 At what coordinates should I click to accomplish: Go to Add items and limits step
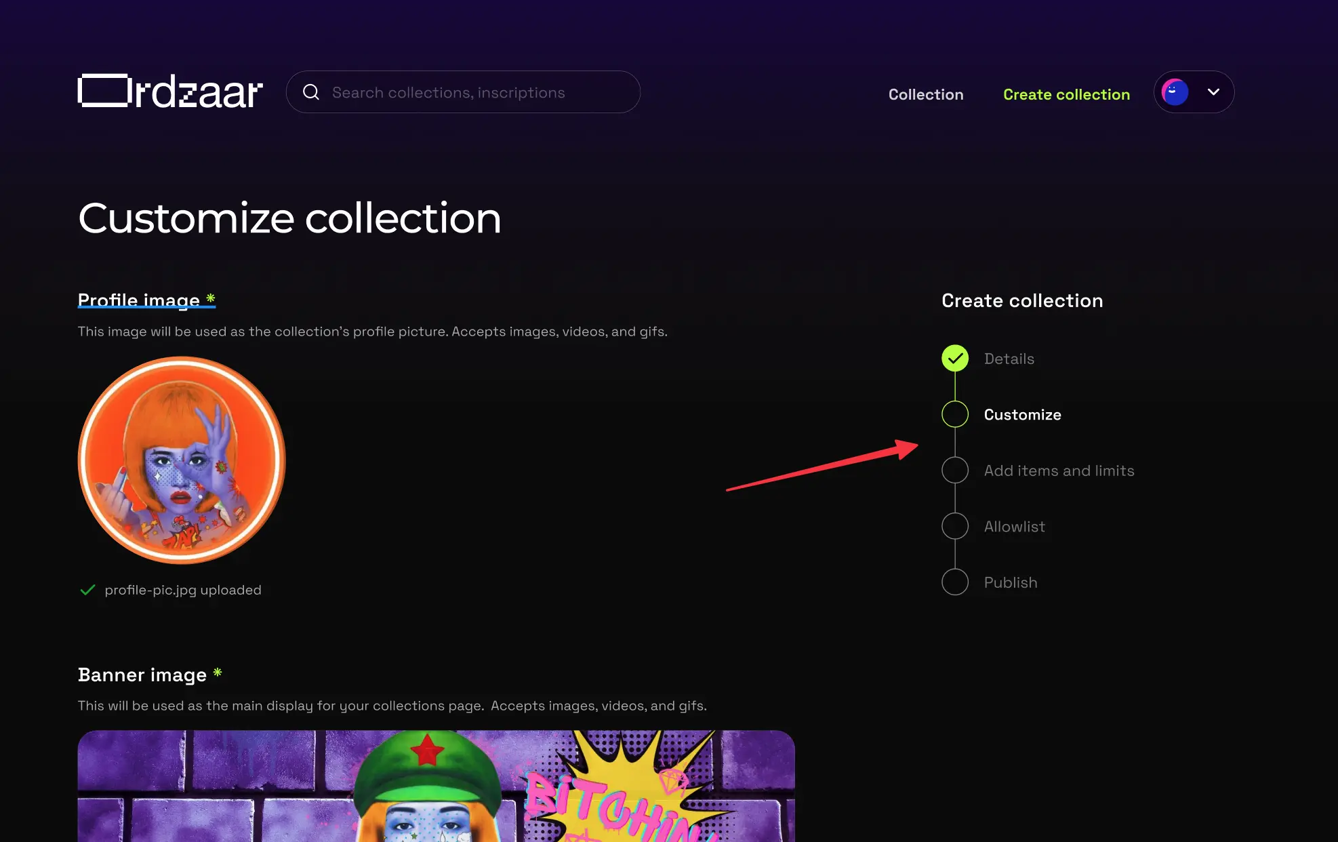1059,470
